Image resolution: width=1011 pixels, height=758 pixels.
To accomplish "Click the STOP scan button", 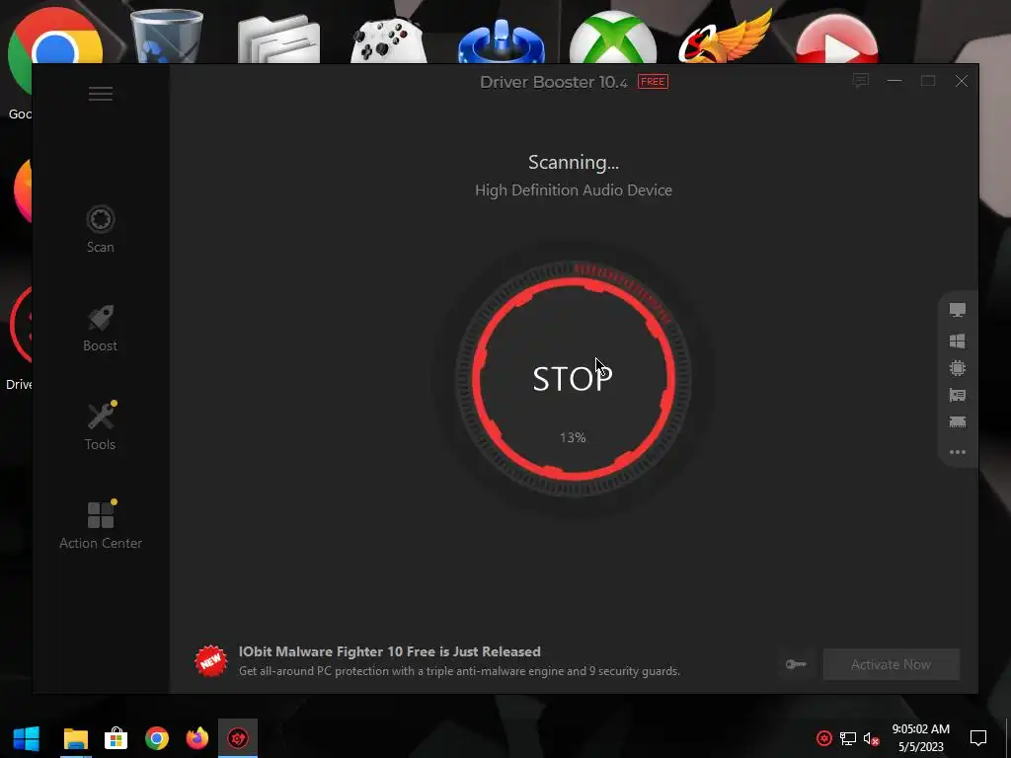I will click(574, 379).
